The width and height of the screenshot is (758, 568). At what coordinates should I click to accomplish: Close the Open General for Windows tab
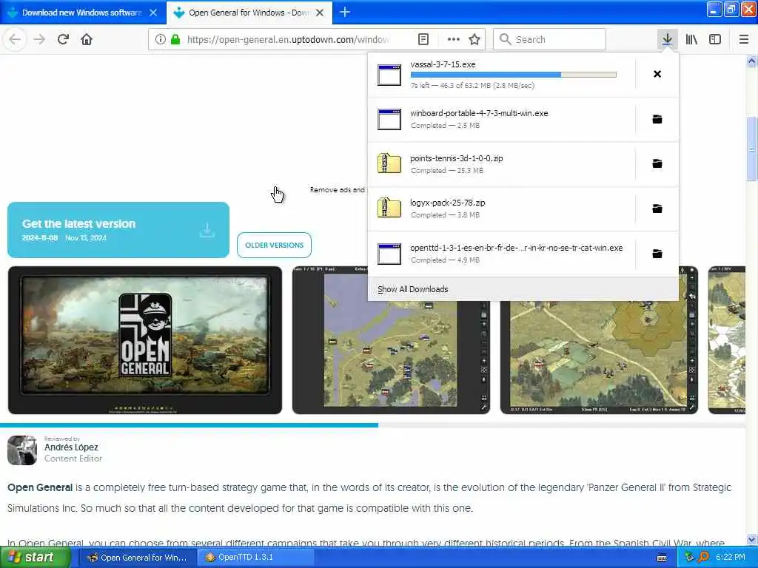coord(320,13)
